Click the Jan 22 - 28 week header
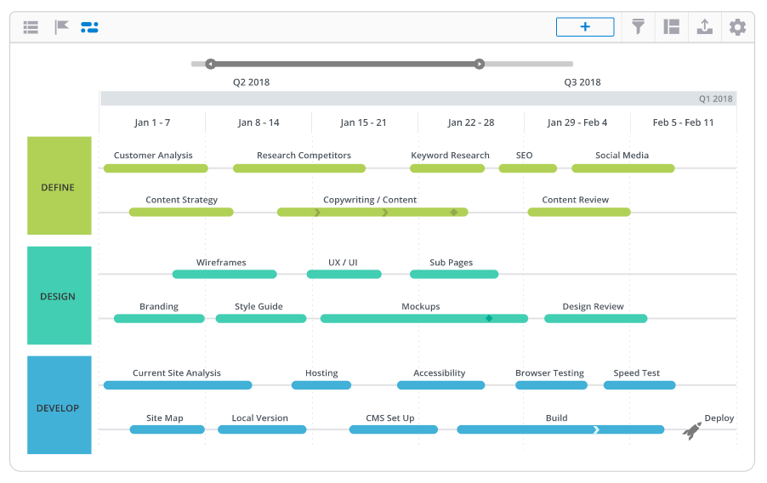The image size is (767, 483). click(x=470, y=122)
